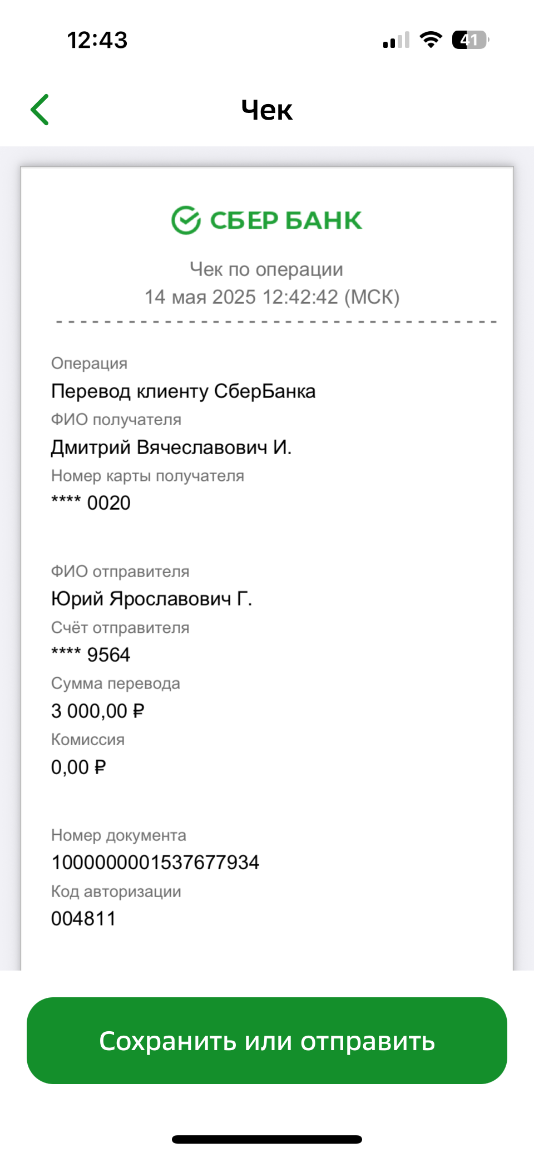Tap the Sberbank checkmark logo icon
Image resolution: width=534 pixels, height=1157 pixels.
pos(185,220)
